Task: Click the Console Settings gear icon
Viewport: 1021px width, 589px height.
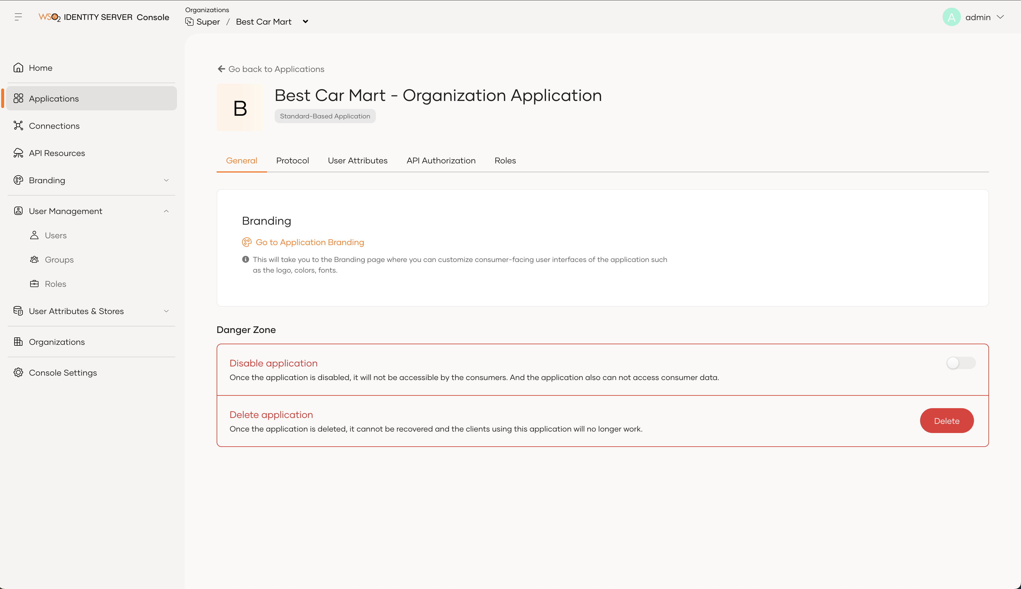Action: [18, 372]
